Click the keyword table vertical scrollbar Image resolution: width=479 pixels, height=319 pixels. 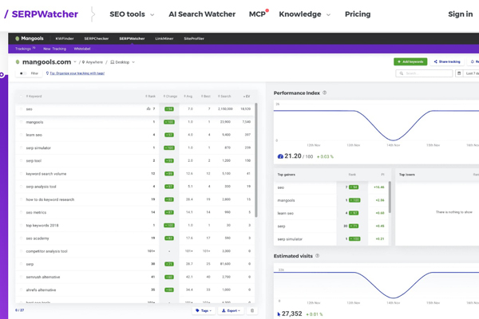(256, 160)
